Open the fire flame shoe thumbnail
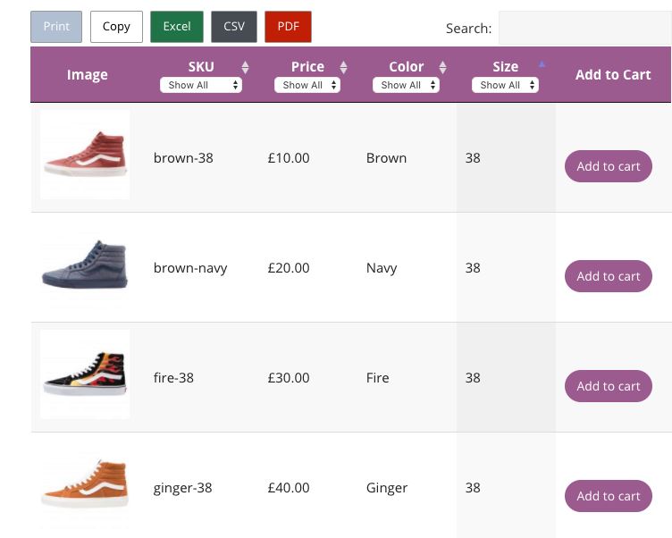 coord(85,374)
